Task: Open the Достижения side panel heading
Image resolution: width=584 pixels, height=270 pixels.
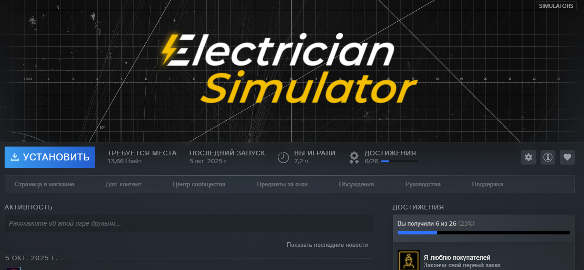Action: (x=418, y=207)
